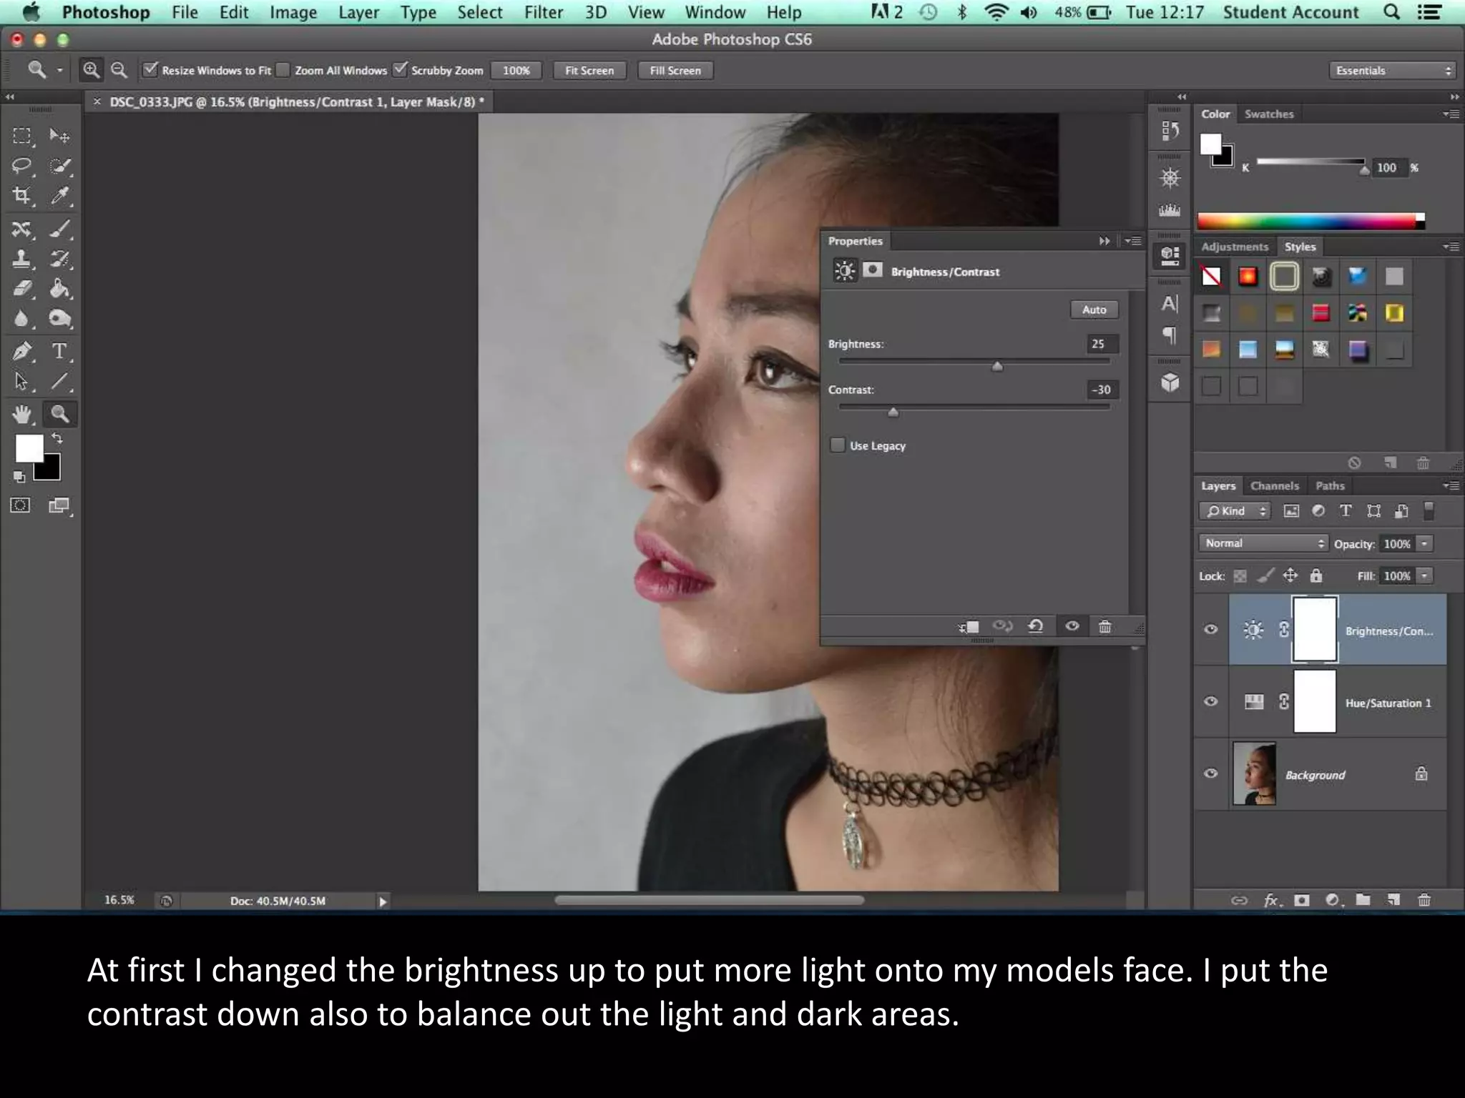
Task: Click the Brightness slider handle
Action: click(996, 367)
